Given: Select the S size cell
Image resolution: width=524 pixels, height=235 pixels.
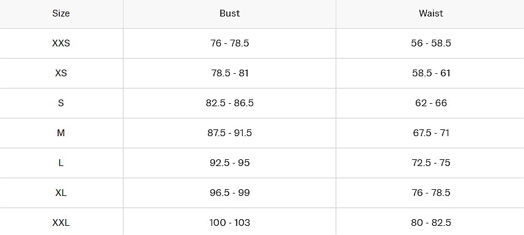Looking at the screenshot, I should click(x=61, y=103).
